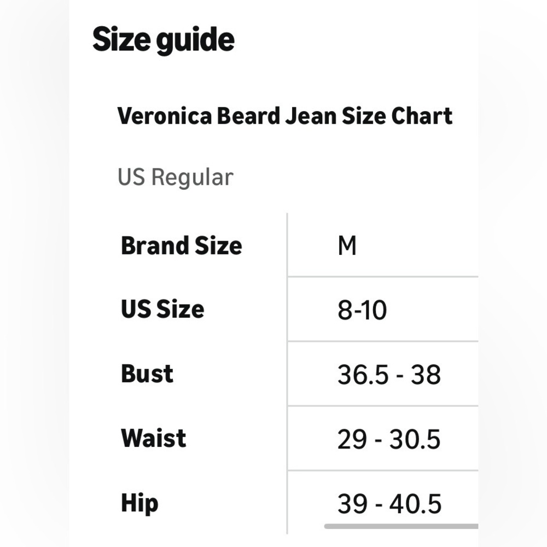Click the Hip row header
This screenshot has height=547, width=547.
(x=139, y=503)
